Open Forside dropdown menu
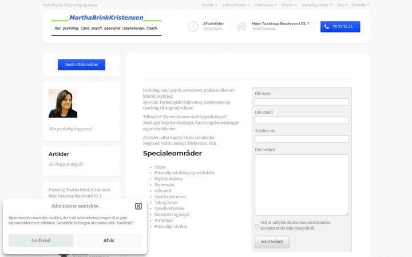The image size is (412, 257). (209, 5)
